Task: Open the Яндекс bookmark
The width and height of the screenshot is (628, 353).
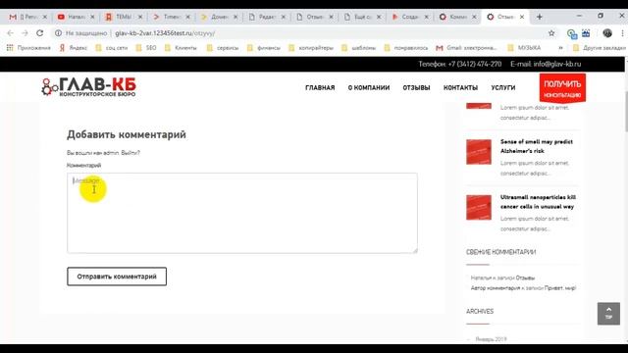Action: [x=73, y=48]
